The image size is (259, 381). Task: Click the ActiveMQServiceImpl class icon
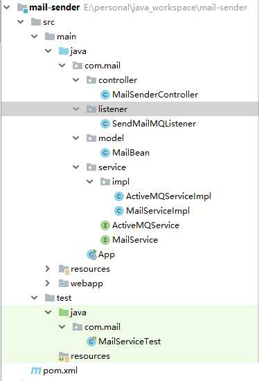click(x=119, y=196)
